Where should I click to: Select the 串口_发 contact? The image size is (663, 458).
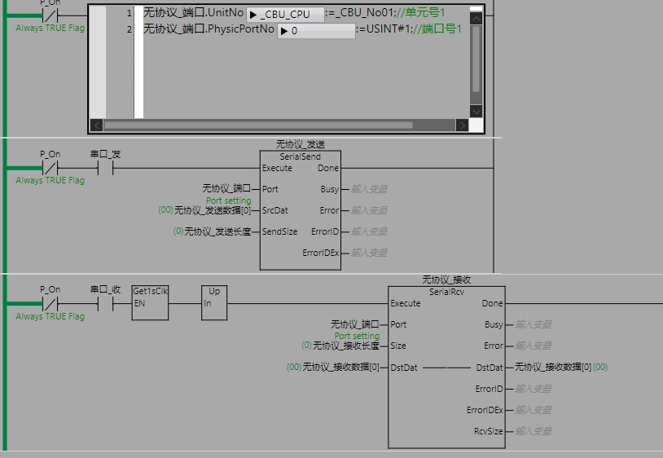click(104, 169)
